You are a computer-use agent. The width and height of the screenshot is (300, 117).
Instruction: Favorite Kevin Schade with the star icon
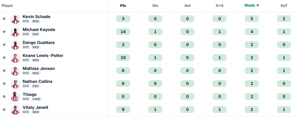(x=4, y=19)
